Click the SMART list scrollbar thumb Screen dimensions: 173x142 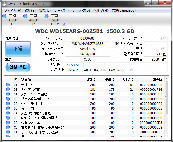pos(166,97)
